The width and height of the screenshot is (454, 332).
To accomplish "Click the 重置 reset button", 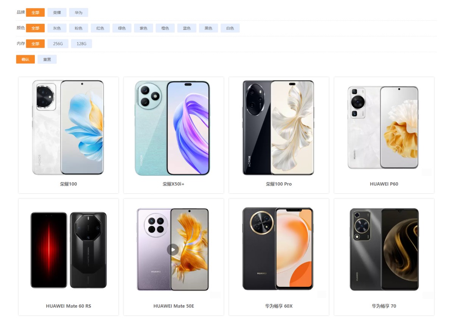I will coord(47,59).
